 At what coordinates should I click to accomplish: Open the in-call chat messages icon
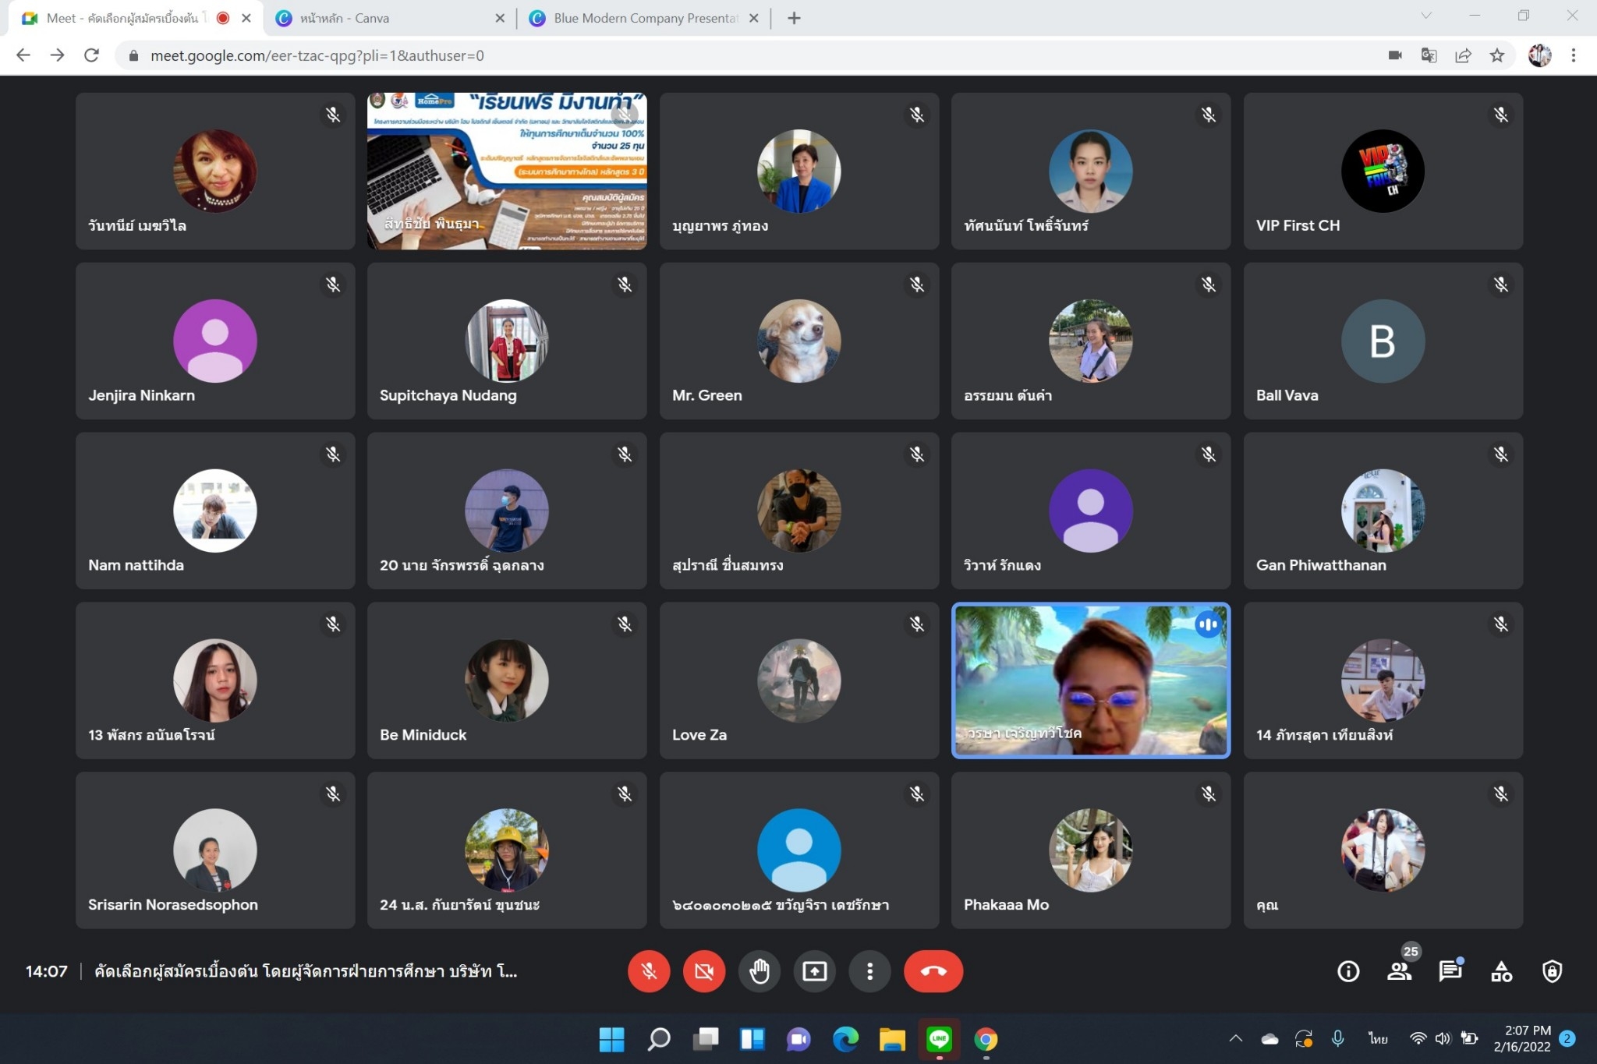tap(1450, 971)
